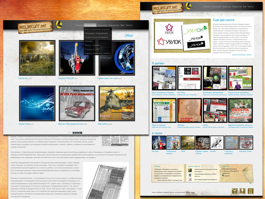
Task: Click the Логотипы caption link
Action: click(x=181, y=93)
